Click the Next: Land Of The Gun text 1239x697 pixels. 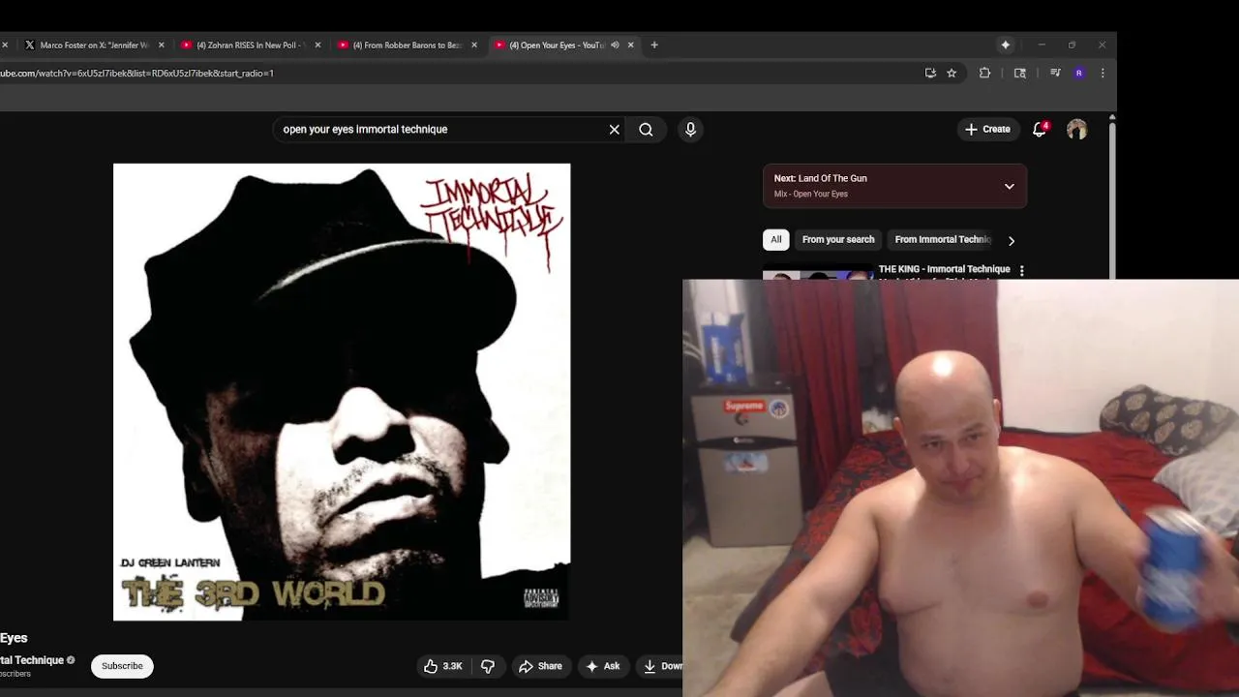(x=820, y=178)
